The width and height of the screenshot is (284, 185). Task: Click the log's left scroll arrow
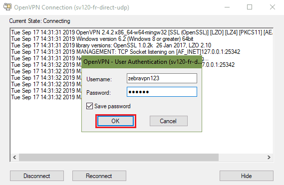coord(14,157)
